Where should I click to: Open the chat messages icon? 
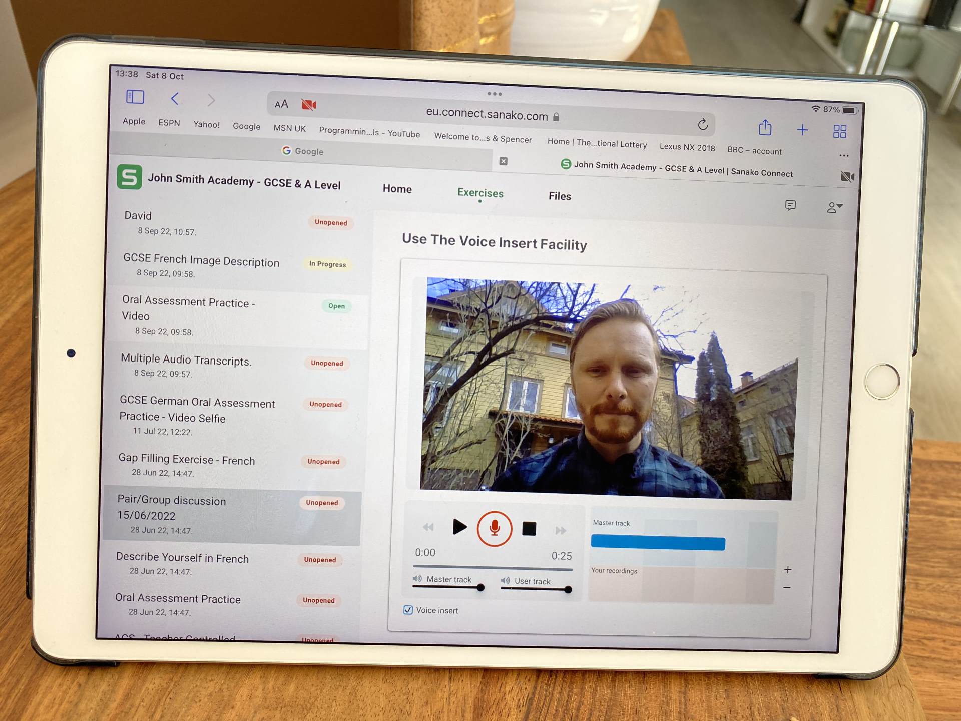click(790, 205)
